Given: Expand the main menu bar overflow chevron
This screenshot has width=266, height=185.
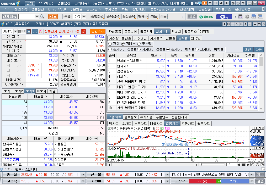Looking at the screenshot, I should [263, 9].
